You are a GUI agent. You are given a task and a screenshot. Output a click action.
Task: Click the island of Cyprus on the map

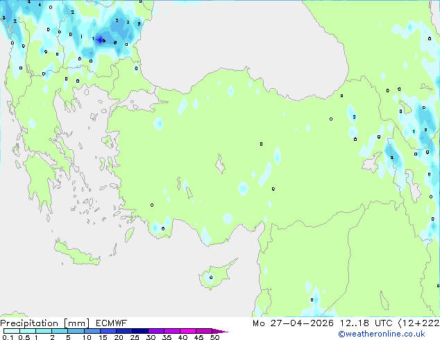click(216, 275)
